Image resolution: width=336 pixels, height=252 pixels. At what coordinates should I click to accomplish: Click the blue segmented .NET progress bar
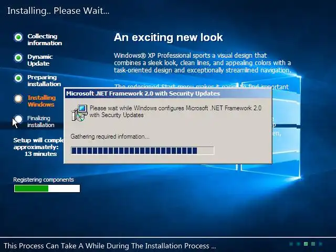[142, 151]
